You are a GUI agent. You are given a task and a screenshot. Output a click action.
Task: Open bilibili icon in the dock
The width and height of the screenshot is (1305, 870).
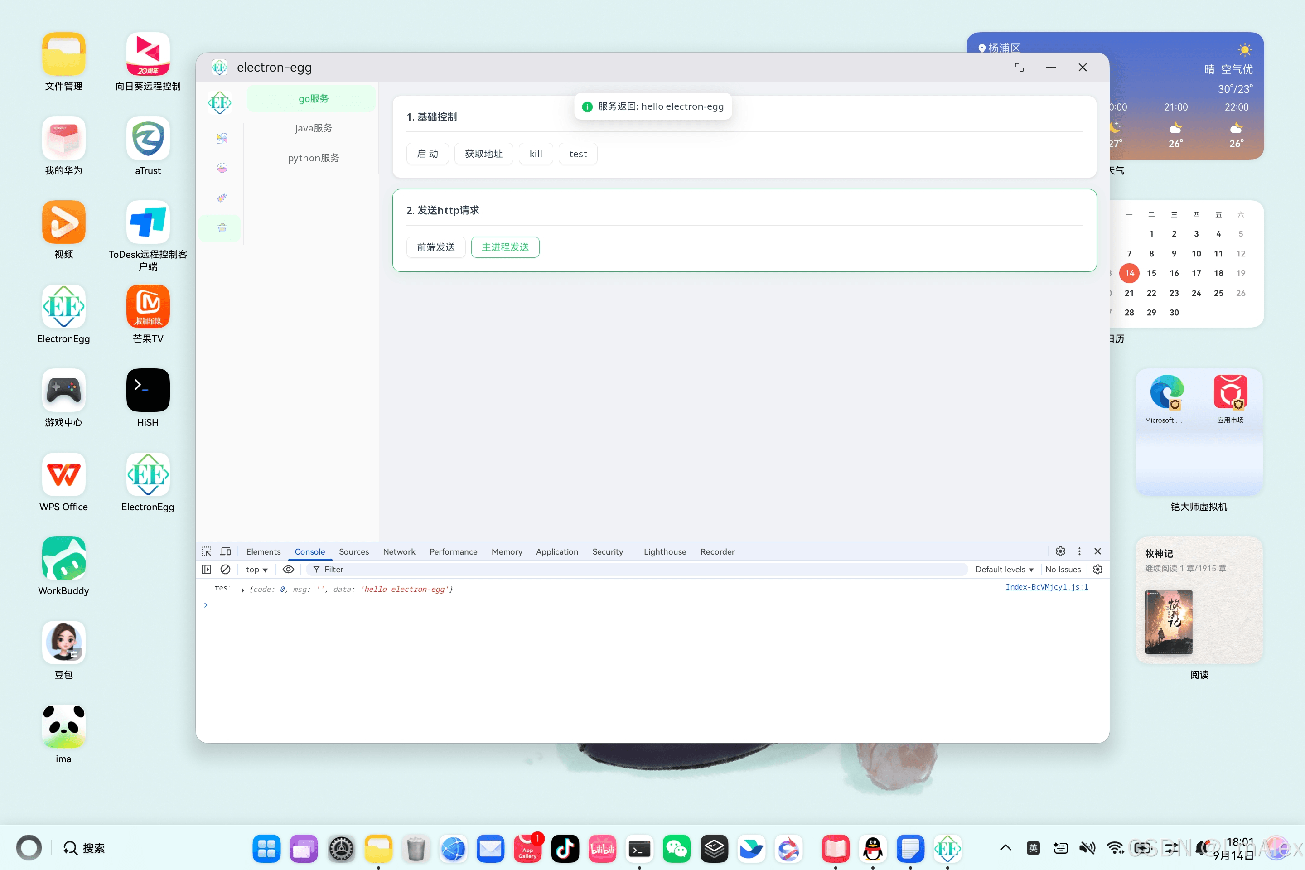pos(602,848)
